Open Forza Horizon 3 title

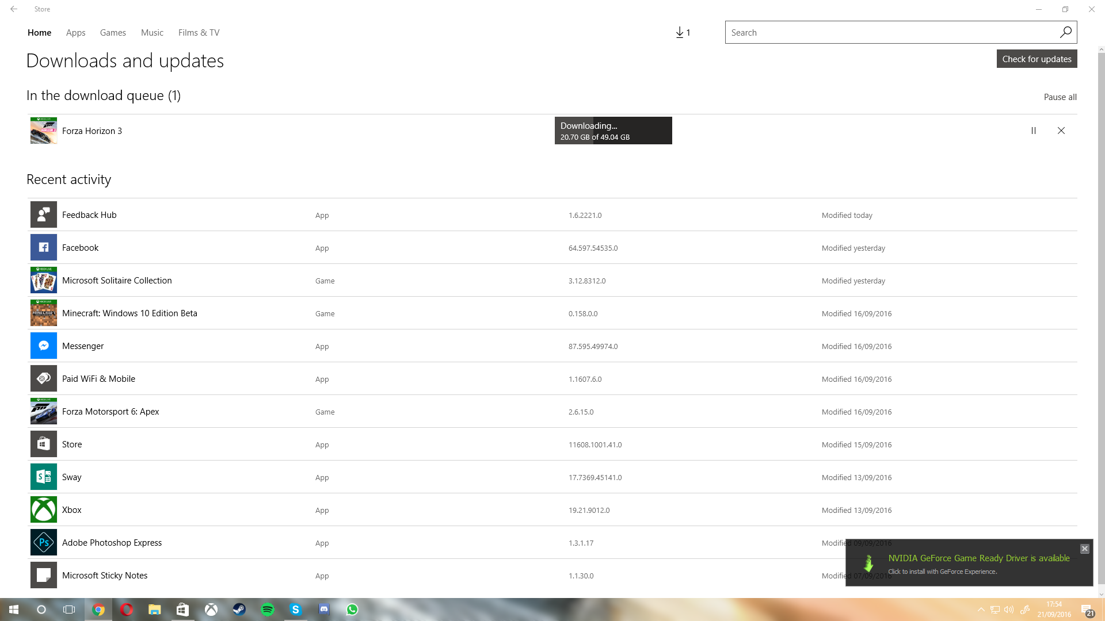pos(92,131)
